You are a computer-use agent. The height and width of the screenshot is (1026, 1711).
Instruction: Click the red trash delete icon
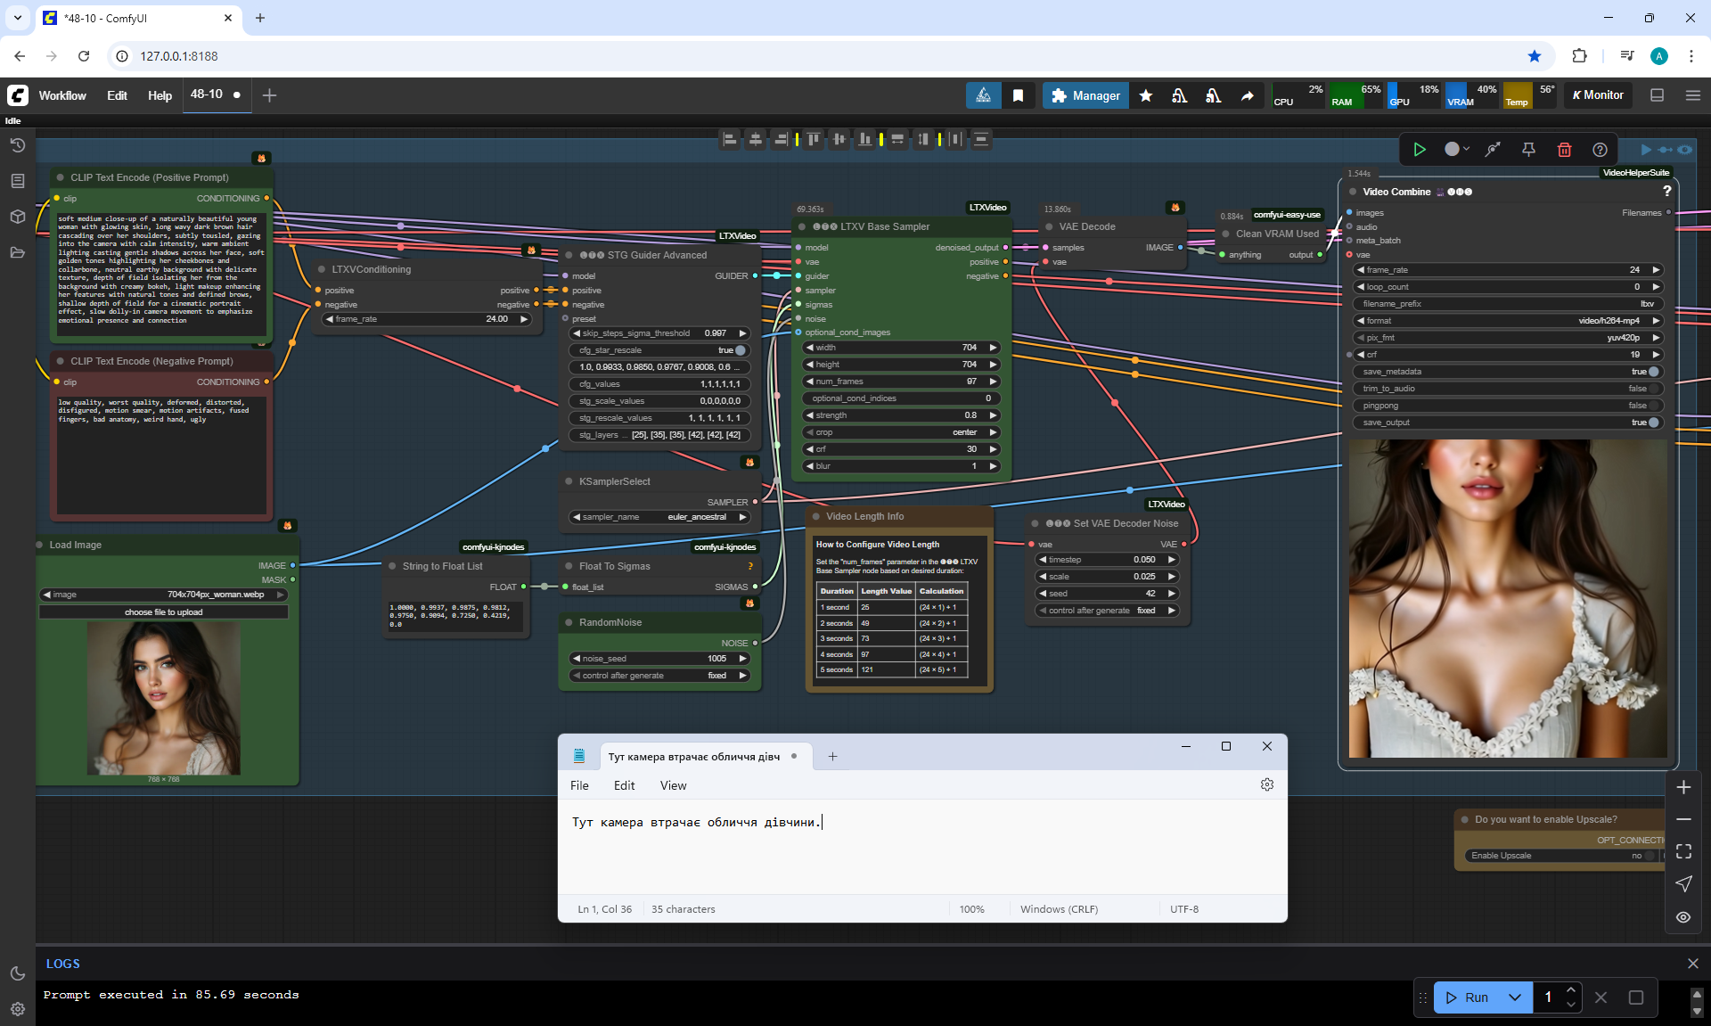1564,150
